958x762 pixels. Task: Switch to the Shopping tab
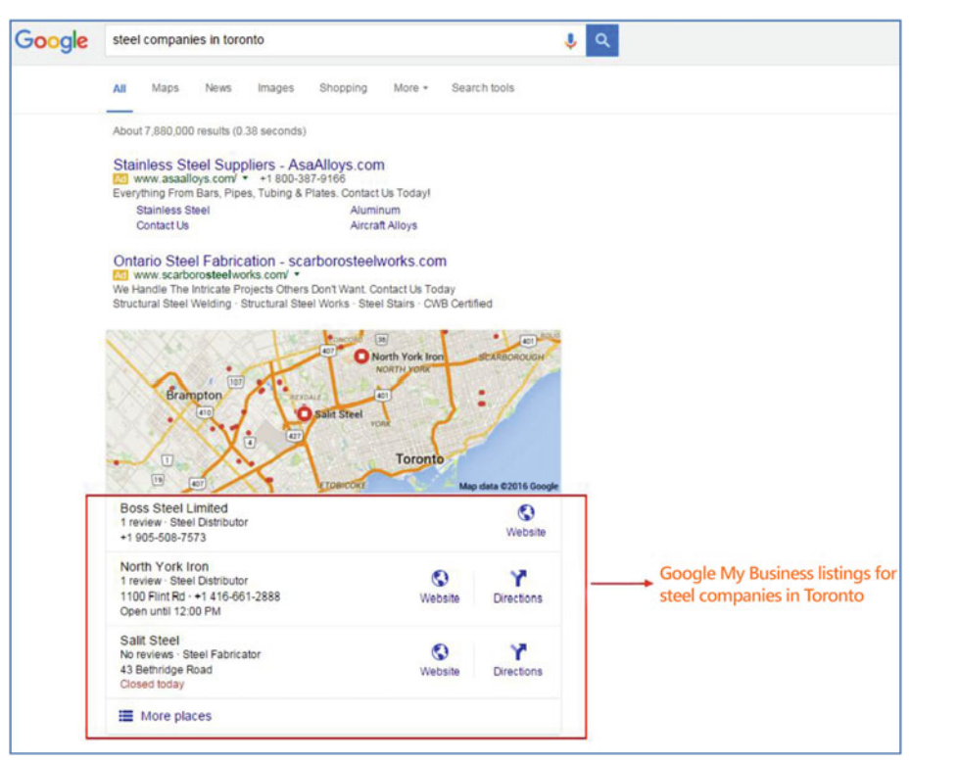point(344,88)
